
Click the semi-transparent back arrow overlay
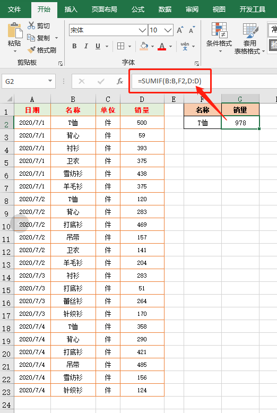[x=20, y=223]
